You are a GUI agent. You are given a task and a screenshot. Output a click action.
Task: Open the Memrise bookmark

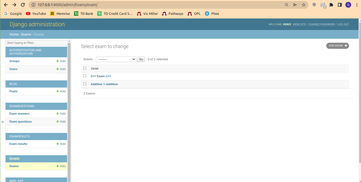point(60,14)
